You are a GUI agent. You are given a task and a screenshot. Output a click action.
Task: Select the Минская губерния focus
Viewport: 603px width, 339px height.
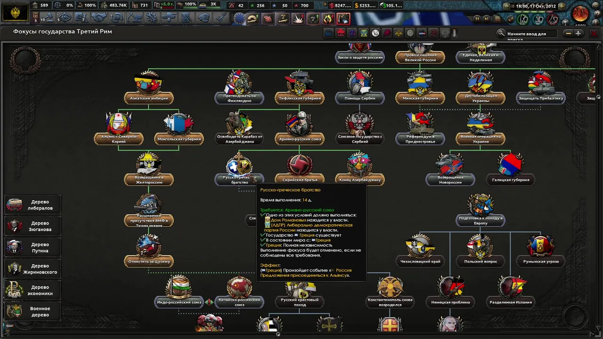coord(420,89)
